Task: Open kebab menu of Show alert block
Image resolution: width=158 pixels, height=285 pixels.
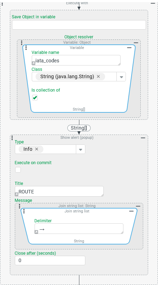Action: point(12,137)
